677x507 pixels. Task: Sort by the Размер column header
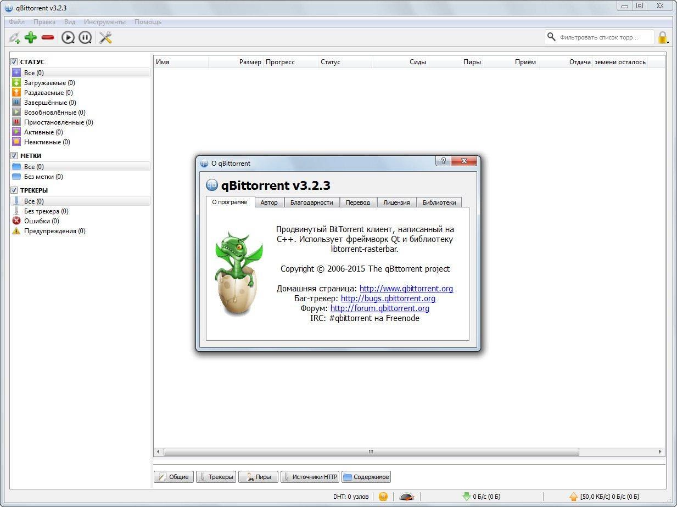point(236,62)
